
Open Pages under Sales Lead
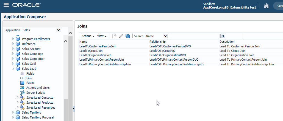pyautogui.click(x=30, y=83)
